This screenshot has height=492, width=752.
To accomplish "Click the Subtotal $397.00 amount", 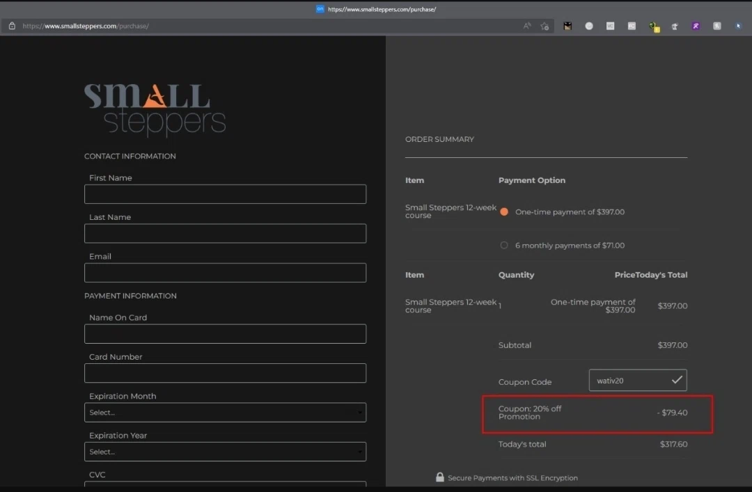I will coord(673,344).
